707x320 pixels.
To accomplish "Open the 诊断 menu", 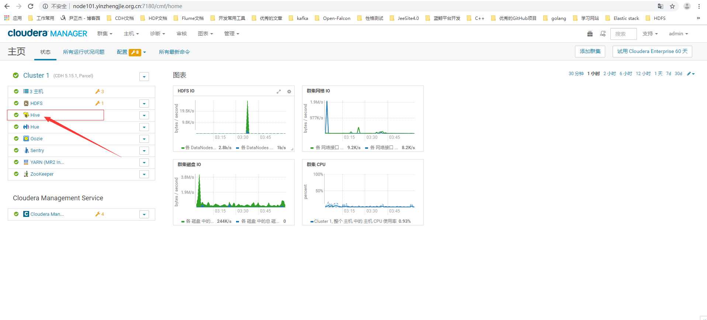I will pyautogui.click(x=157, y=34).
